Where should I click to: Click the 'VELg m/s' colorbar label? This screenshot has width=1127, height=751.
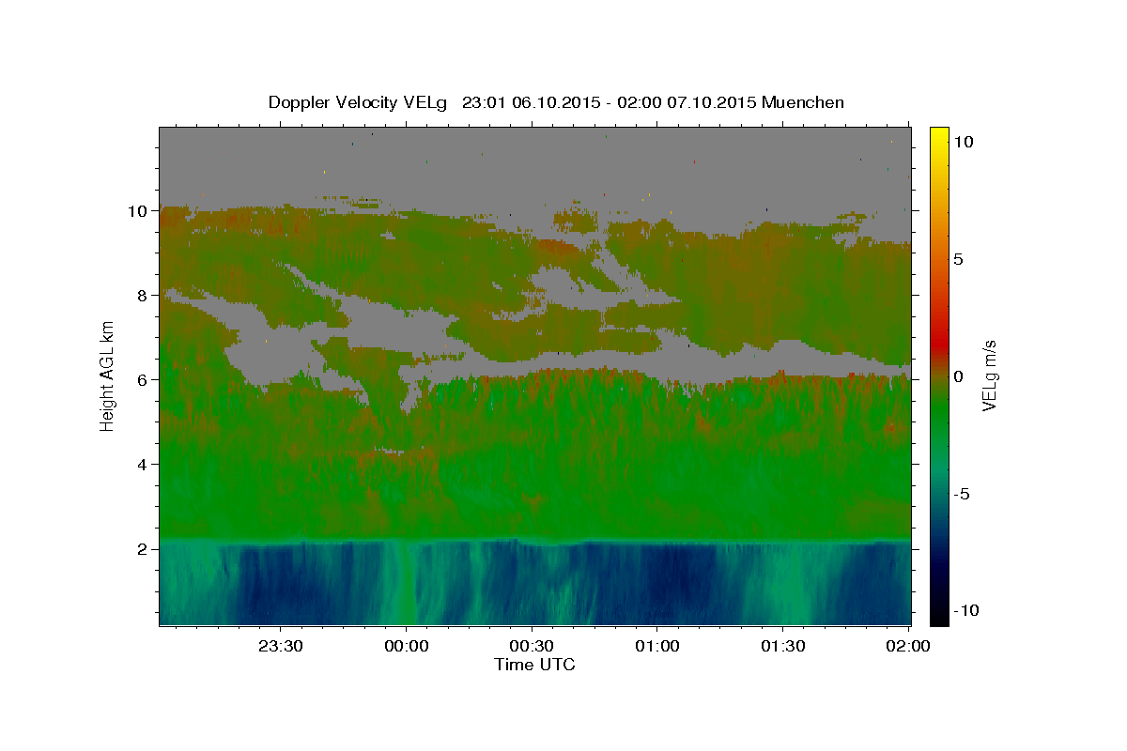click(x=989, y=375)
